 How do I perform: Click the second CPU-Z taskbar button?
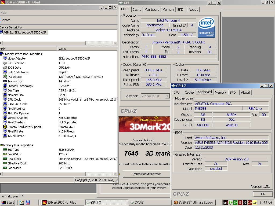coord(150,203)
